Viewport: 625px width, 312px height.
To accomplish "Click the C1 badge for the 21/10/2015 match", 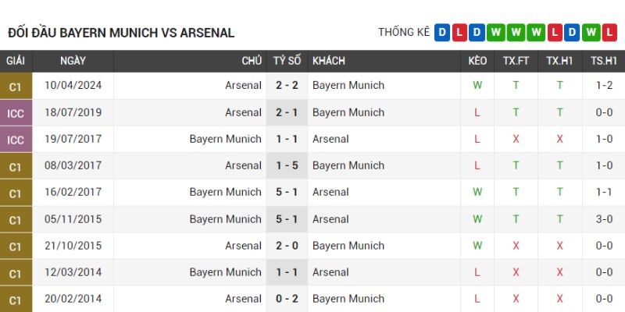I will pos(16,246).
